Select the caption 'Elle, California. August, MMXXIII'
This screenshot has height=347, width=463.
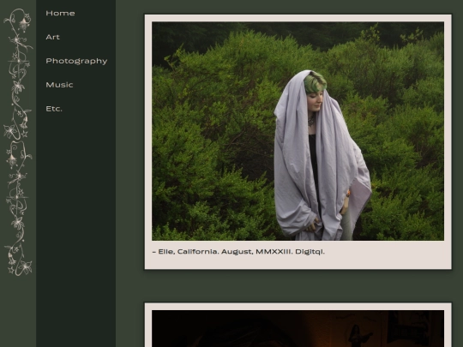click(x=225, y=252)
